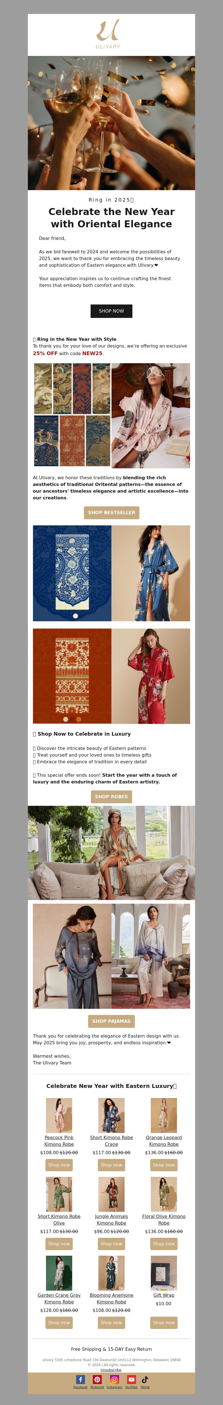Screen dimensions: 223x1405
Task: Click the Unsubscribe link
Action: (x=111, y=1370)
